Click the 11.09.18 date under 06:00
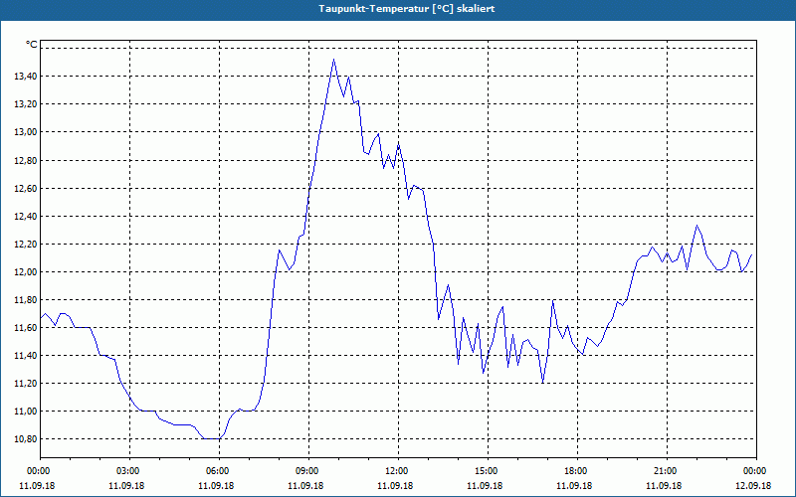 click(216, 486)
